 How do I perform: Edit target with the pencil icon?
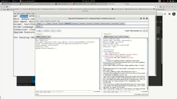pyautogui.click(x=144, y=31)
